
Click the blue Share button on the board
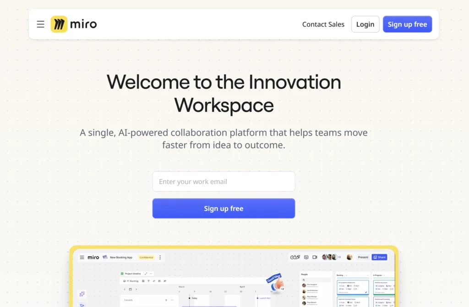379,257
